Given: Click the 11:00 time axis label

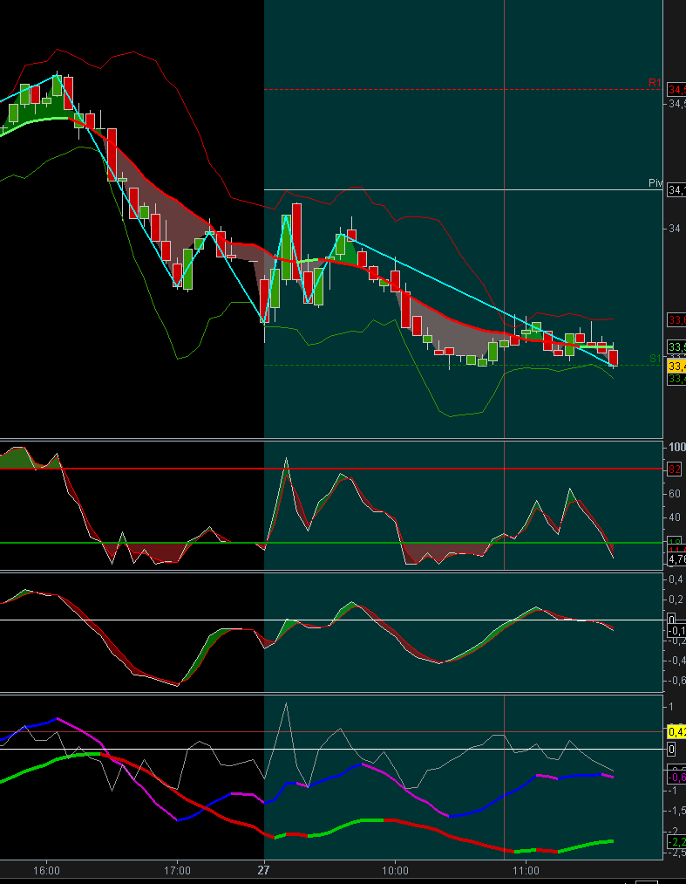Looking at the screenshot, I should click(x=526, y=870).
